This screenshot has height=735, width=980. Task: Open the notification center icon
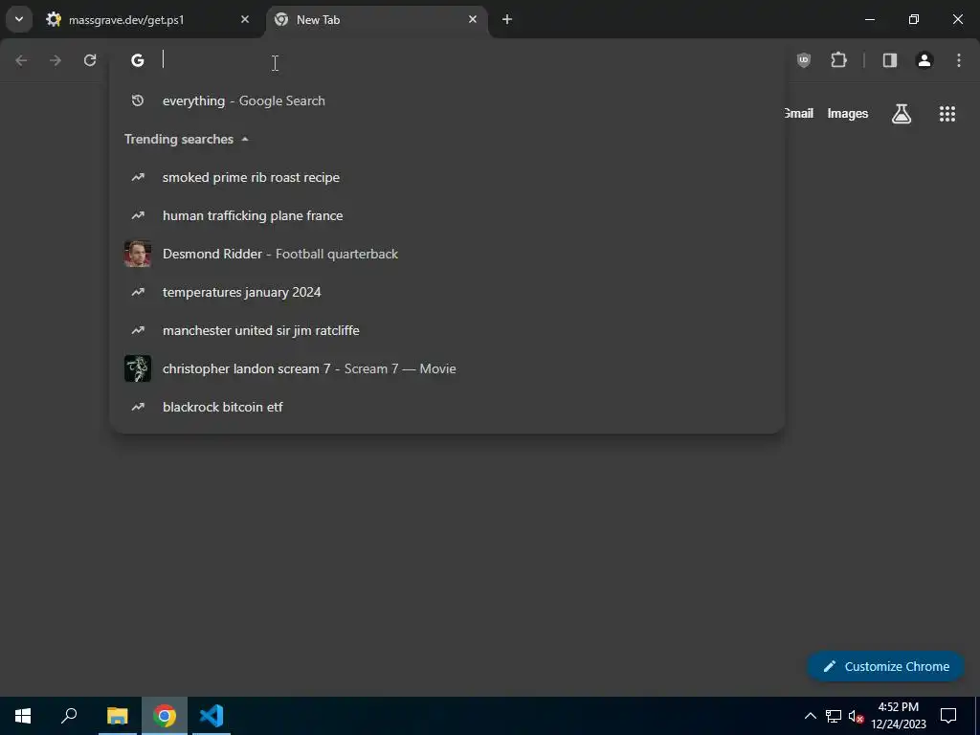[x=948, y=716]
